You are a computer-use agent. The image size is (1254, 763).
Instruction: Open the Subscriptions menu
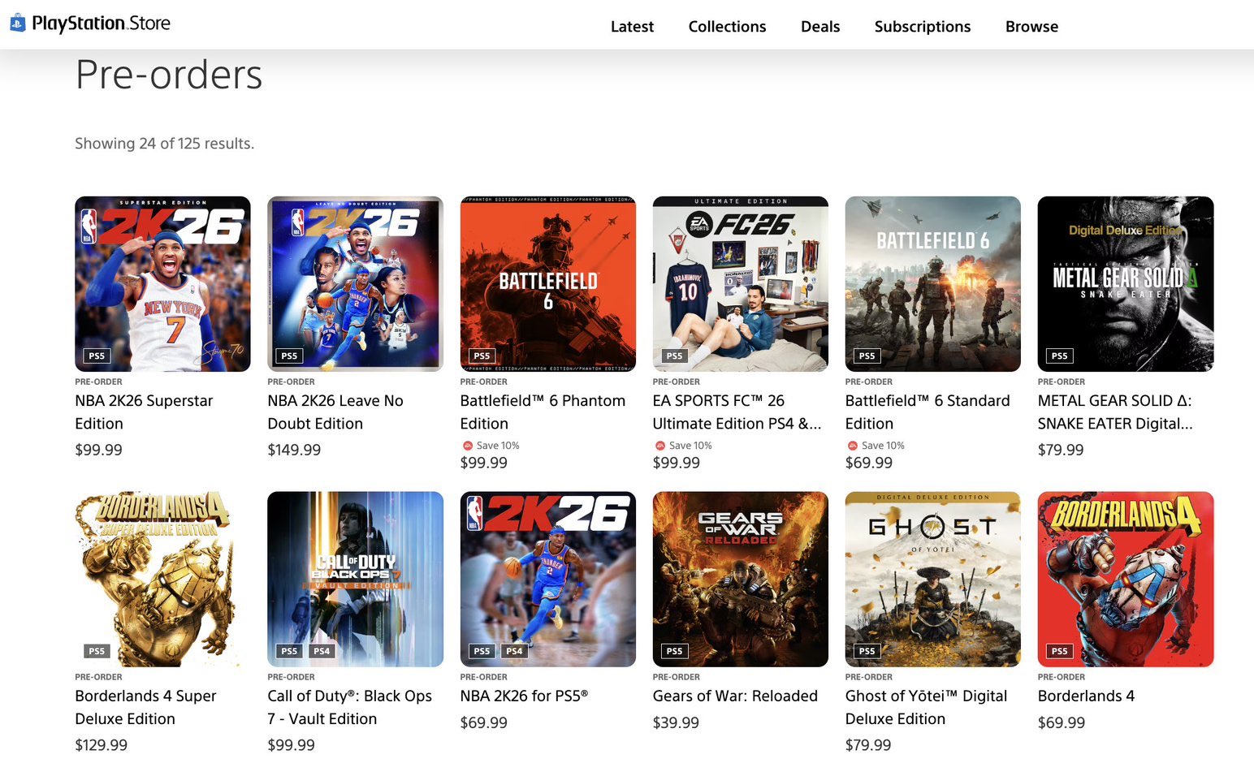point(923,26)
